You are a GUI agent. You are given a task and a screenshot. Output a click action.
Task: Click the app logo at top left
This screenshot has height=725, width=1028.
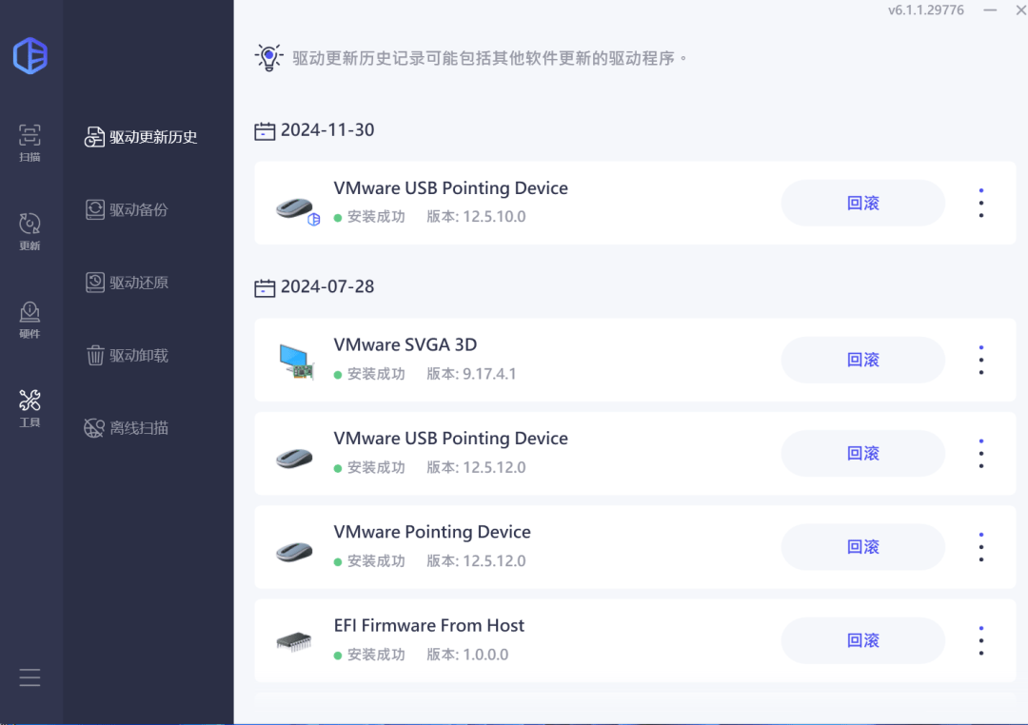click(x=31, y=55)
